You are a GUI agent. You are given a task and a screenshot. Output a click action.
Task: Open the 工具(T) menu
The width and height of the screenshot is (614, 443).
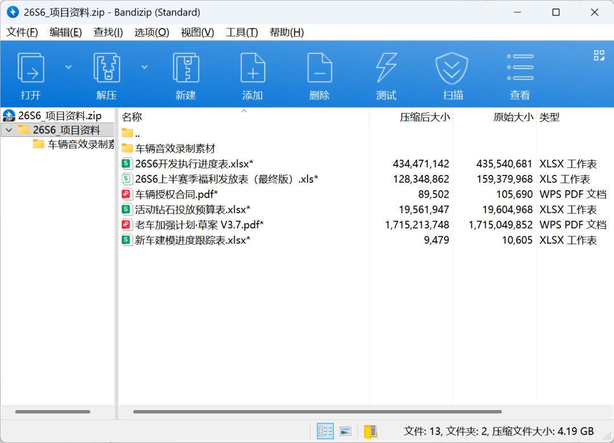(x=242, y=32)
